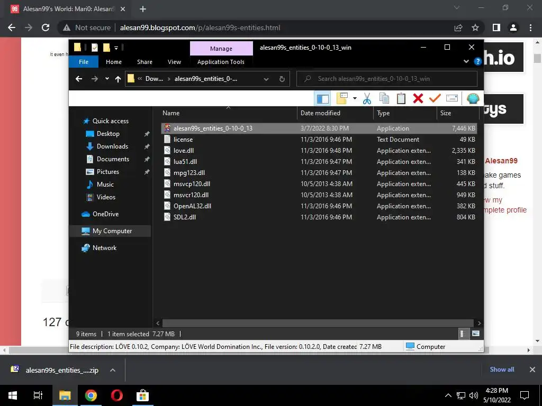Go up one folder level in Explorer
542x406 pixels.
[x=118, y=79]
